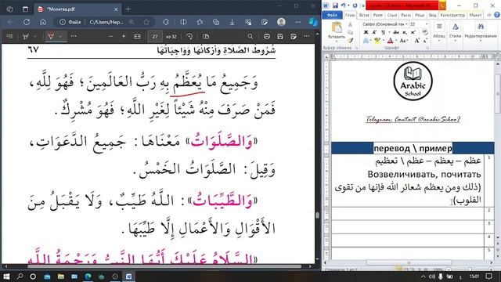Apply yellow text highlight color

[x=377, y=41]
